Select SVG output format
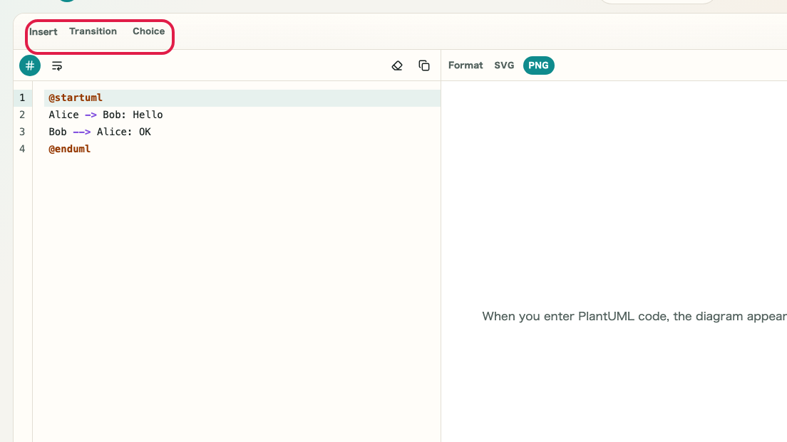Viewport: 787px width, 442px height. click(x=504, y=65)
